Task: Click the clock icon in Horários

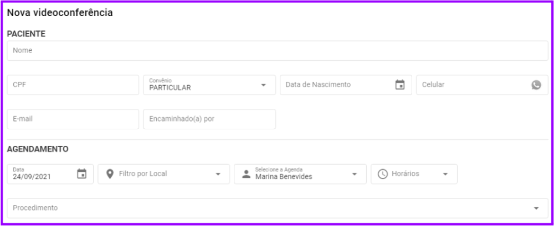Action: click(382, 174)
